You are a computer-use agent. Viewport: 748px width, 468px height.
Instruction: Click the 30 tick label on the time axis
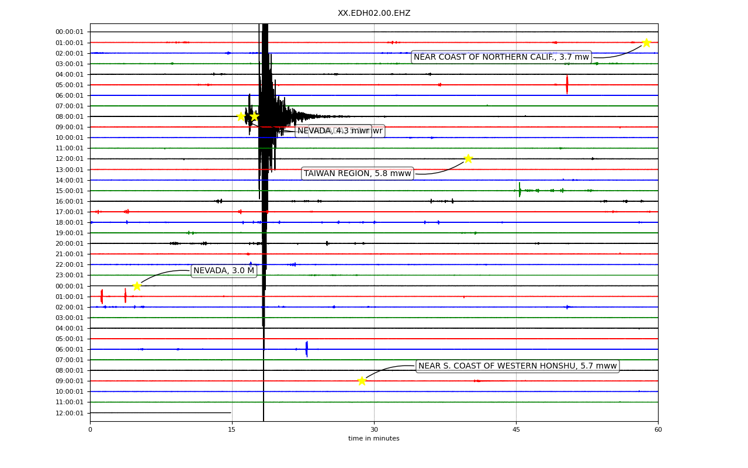[x=374, y=430]
